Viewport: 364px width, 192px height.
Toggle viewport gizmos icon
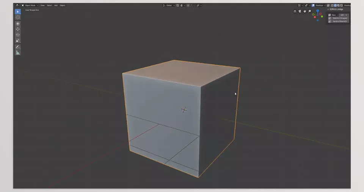(306, 5)
